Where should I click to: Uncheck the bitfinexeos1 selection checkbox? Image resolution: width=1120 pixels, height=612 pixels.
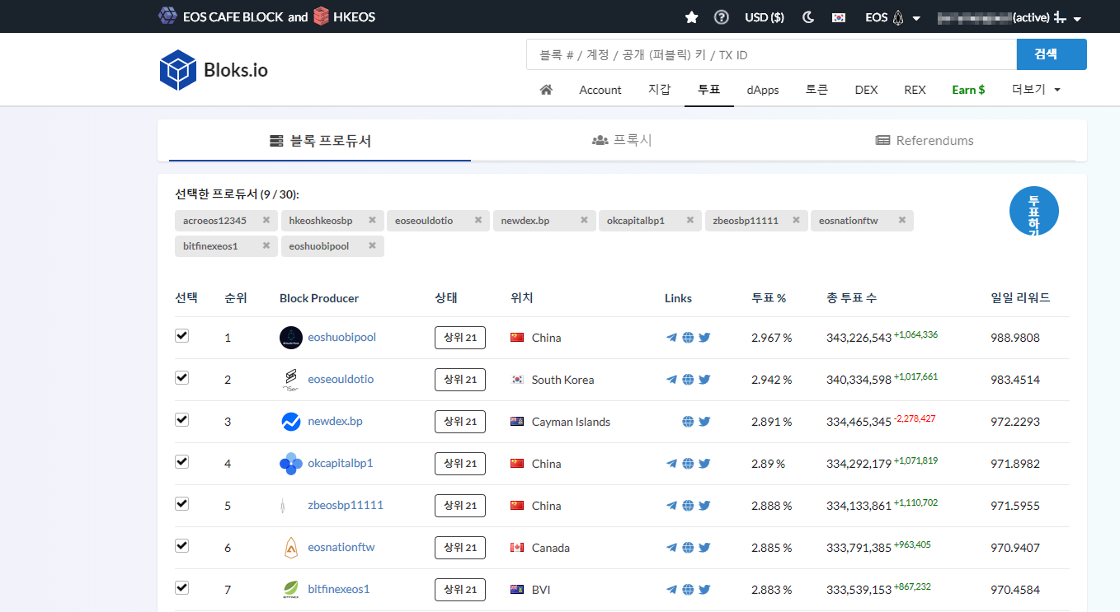point(182,588)
